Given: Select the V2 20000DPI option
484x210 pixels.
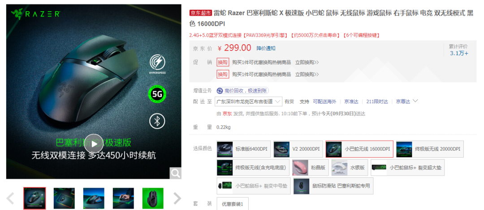Looking at the screenshot, I should pyautogui.click(x=298, y=149).
